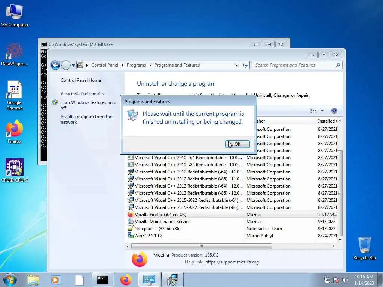
Task: Sort the list by the Installed On column
Action: click(327, 121)
